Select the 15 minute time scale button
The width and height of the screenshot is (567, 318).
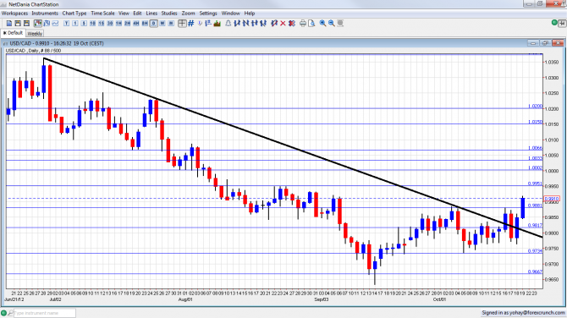click(x=102, y=23)
